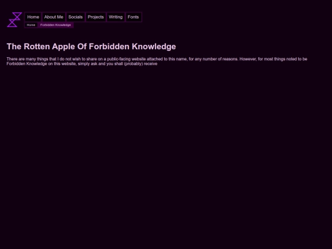Click the heading 'The Rotten Apple Of Forbidden Knowledge'
Image resolution: width=332 pixels, height=249 pixels.
click(x=91, y=47)
